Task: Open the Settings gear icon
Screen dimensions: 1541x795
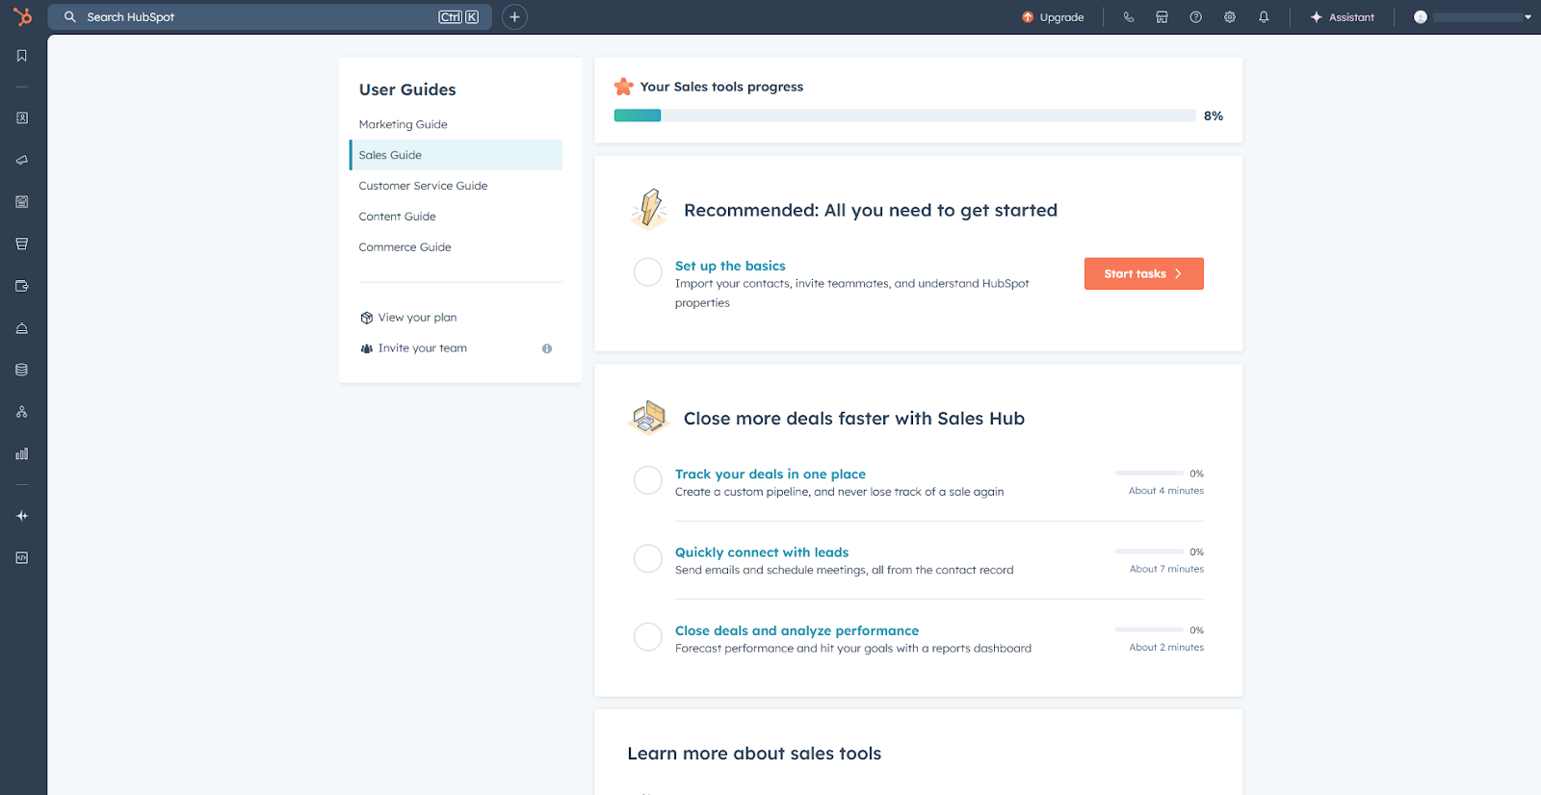Action: pos(1230,17)
